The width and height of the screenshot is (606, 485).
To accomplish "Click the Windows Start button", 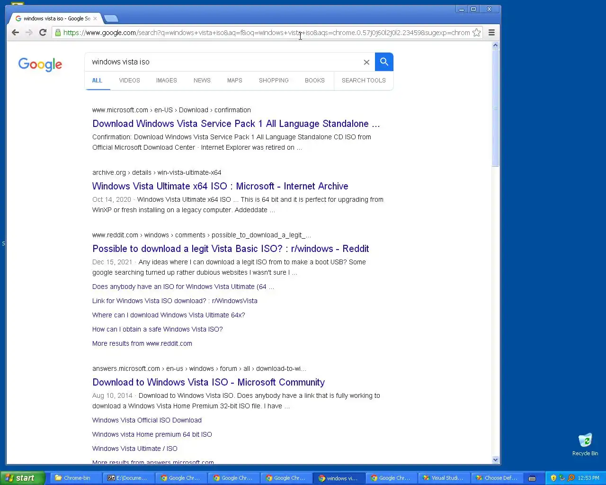I will tap(22, 478).
